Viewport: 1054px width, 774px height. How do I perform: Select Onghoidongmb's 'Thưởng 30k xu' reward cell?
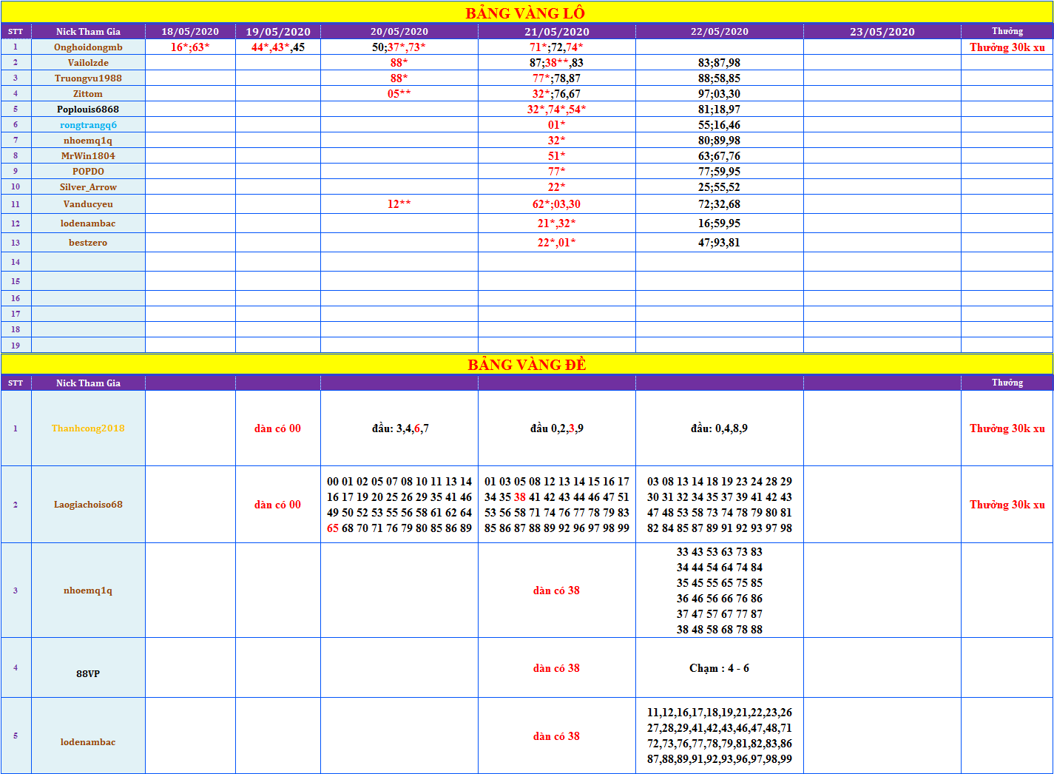coord(1007,47)
